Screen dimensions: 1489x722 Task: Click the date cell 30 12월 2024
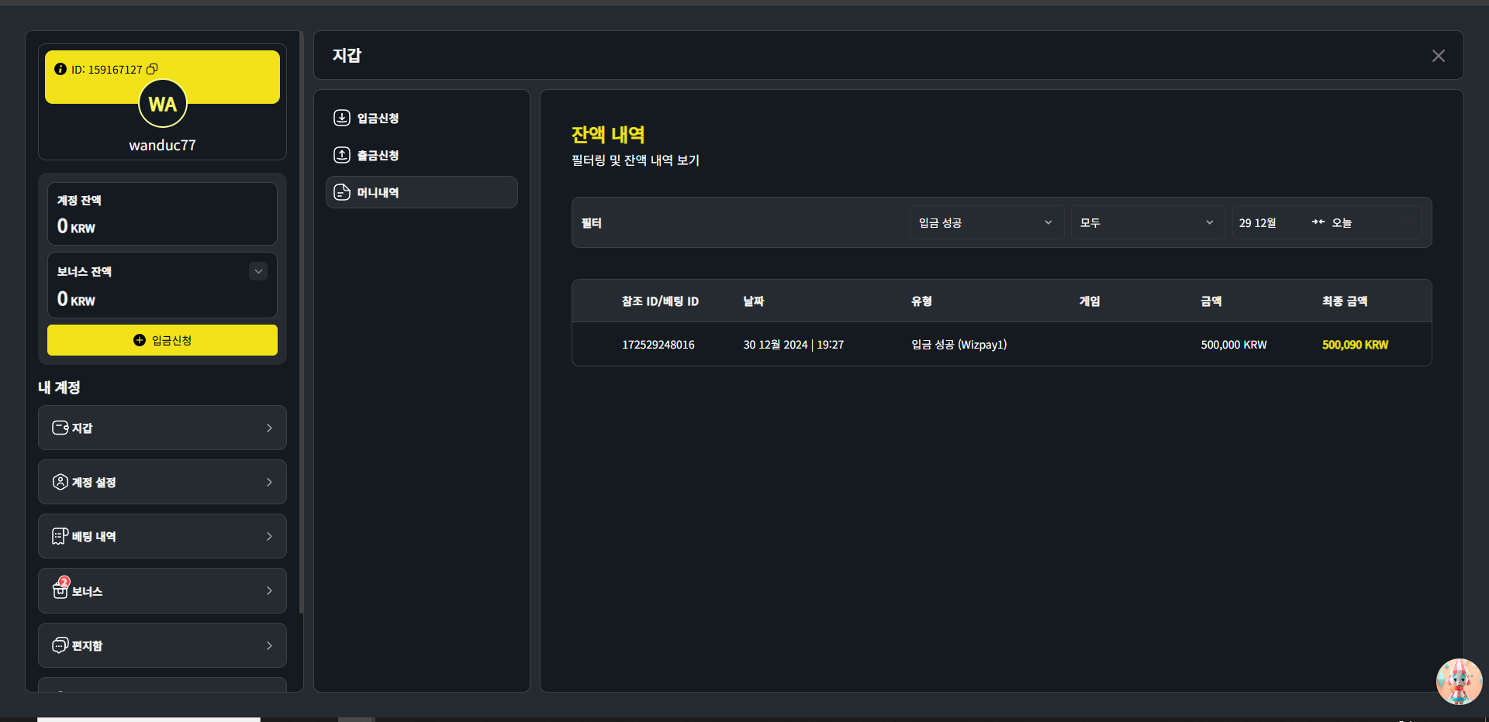[793, 345]
